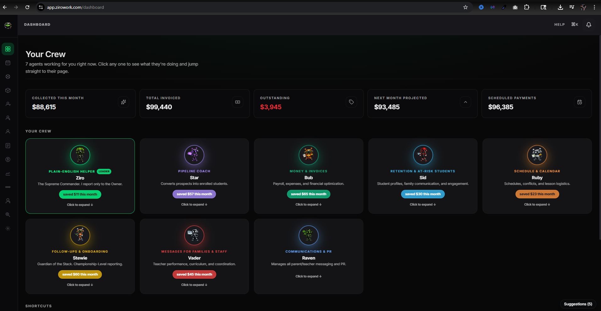Click Vader's saved $45 this month pill

[194, 274]
